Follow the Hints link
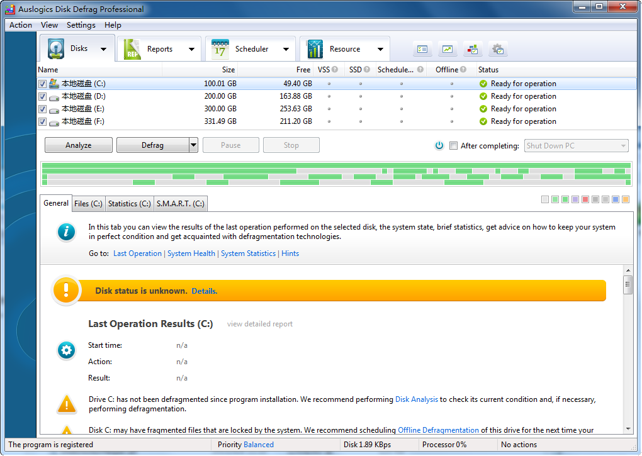 pos(290,253)
